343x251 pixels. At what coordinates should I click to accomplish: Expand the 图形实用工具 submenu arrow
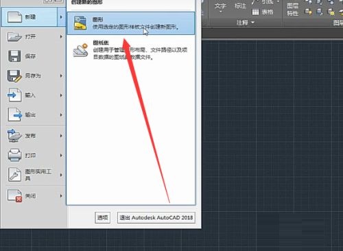61,175
